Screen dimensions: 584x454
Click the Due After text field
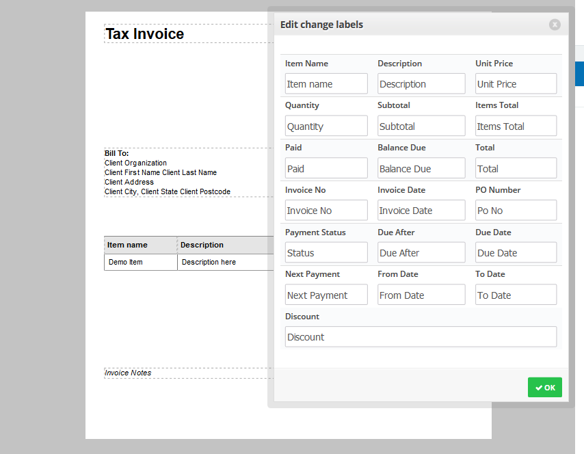(421, 253)
